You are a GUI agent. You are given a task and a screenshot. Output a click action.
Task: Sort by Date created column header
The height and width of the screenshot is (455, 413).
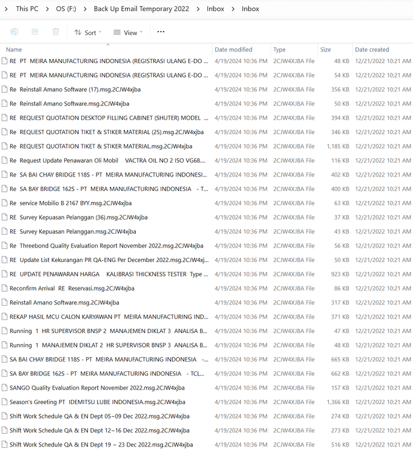[x=372, y=50]
